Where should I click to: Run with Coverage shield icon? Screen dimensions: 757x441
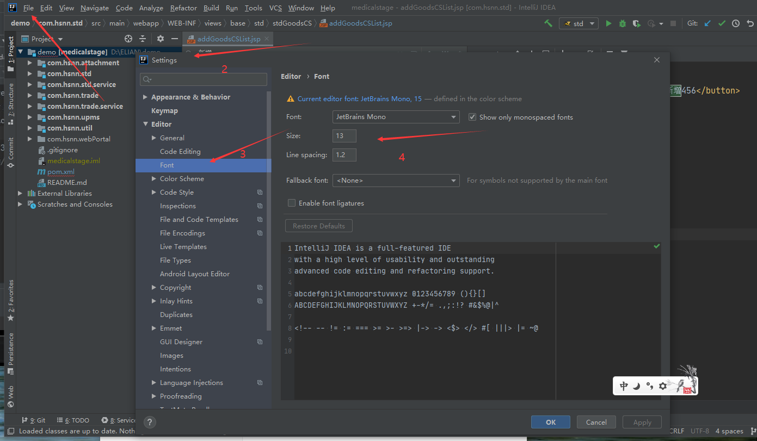tap(636, 23)
